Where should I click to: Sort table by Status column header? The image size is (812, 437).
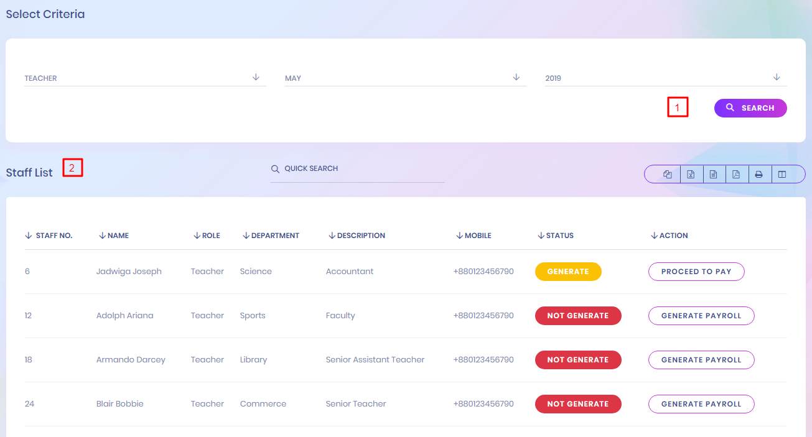click(x=559, y=236)
